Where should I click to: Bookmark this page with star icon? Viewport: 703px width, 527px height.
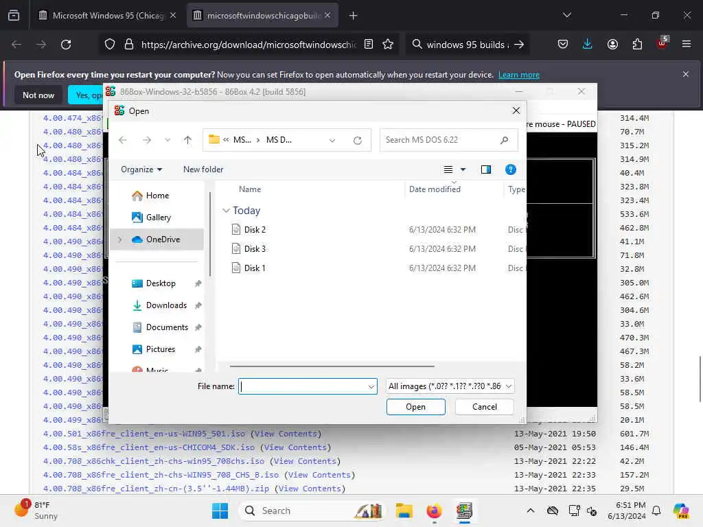coord(388,45)
